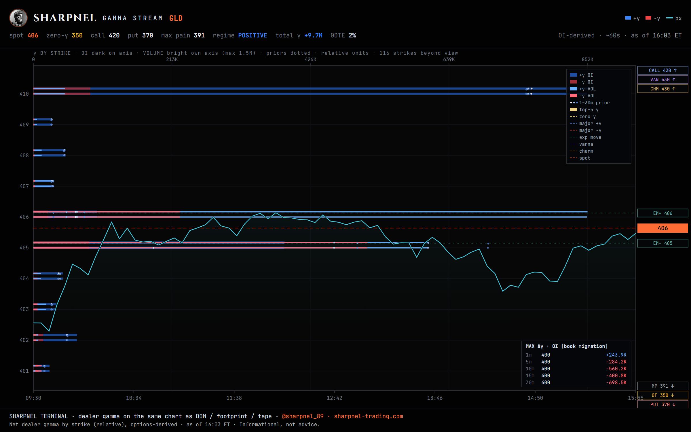Click the +γ OI legend swatch
Viewport: 691px width, 432px height.
click(573, 75)
